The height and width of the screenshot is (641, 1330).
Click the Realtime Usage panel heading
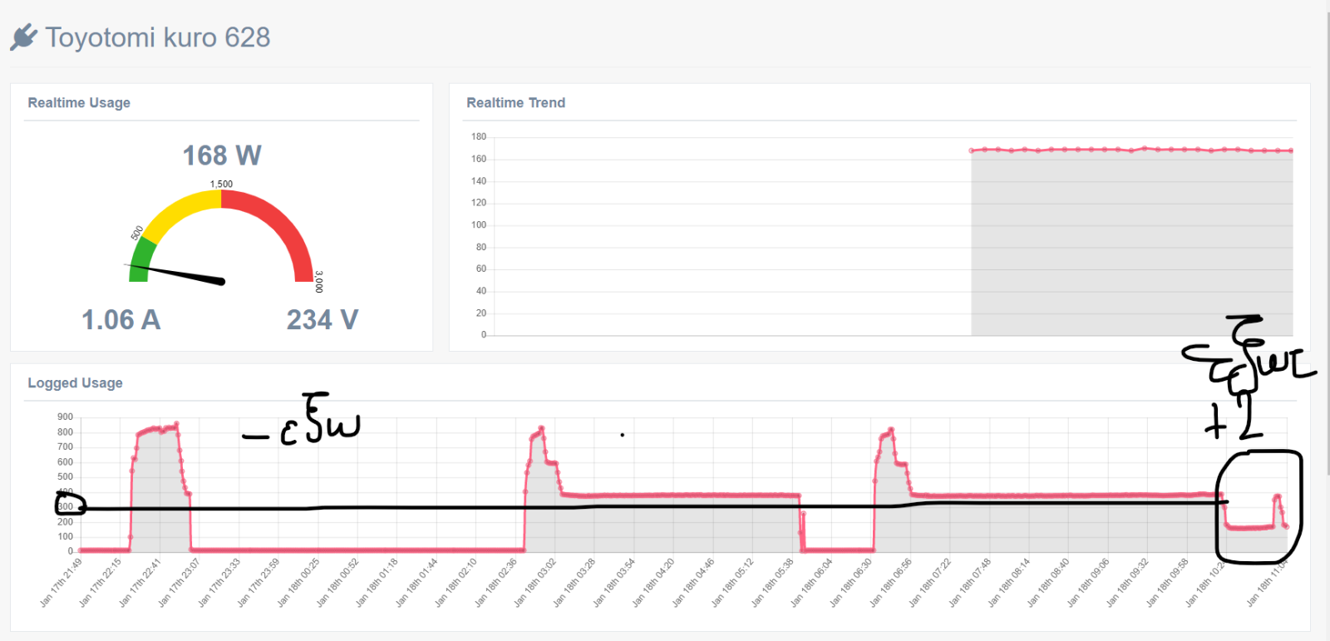(x=79, y=103)
